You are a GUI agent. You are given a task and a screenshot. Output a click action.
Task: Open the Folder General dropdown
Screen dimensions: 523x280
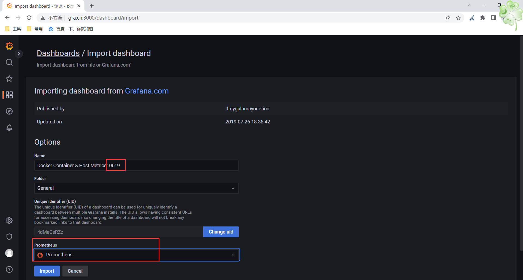click(x=136, y=188)
